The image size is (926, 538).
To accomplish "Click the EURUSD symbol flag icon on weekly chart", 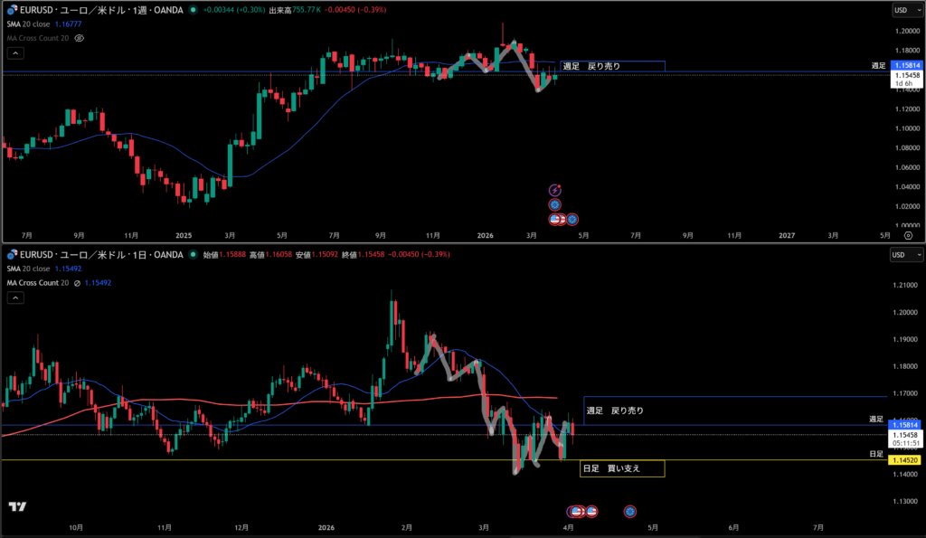I will [x=11, y=10].
